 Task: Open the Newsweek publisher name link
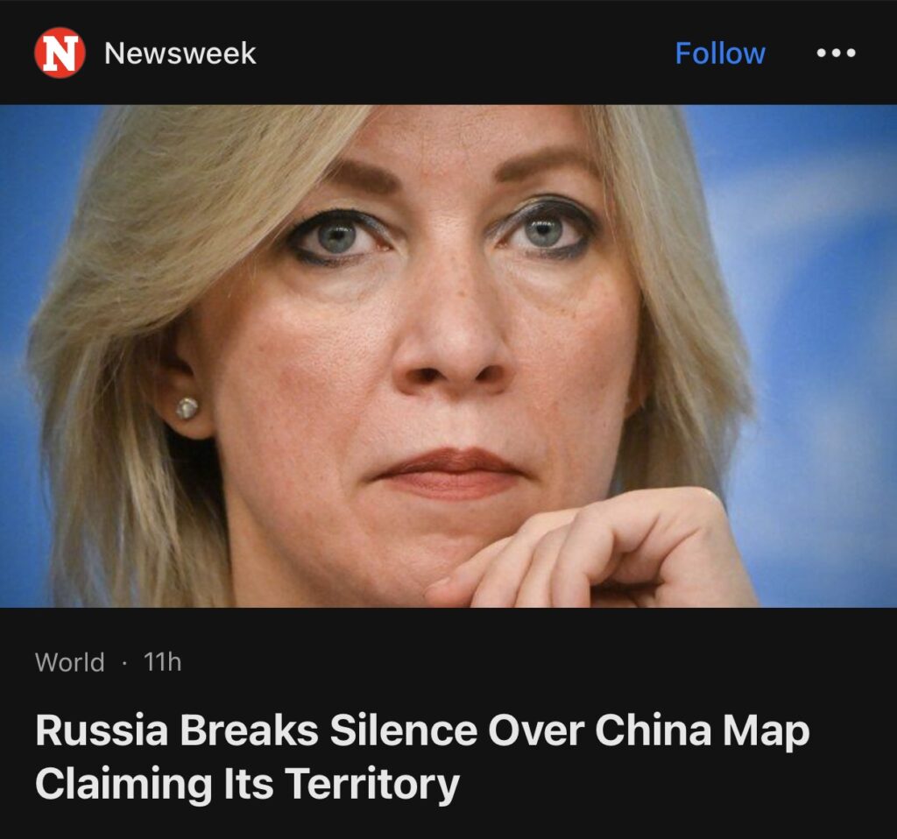(x=180, y=53)
